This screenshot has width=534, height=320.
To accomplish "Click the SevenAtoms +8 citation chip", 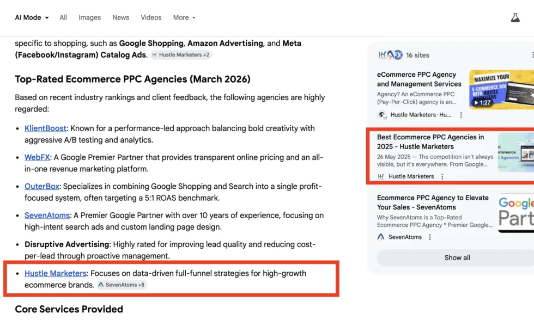I will pos(122,284).
